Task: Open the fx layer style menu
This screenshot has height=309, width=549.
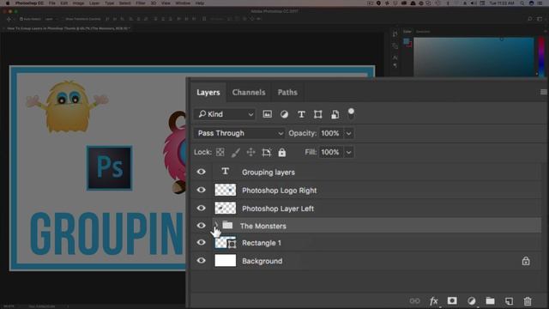Action: [x=433, y=301]
